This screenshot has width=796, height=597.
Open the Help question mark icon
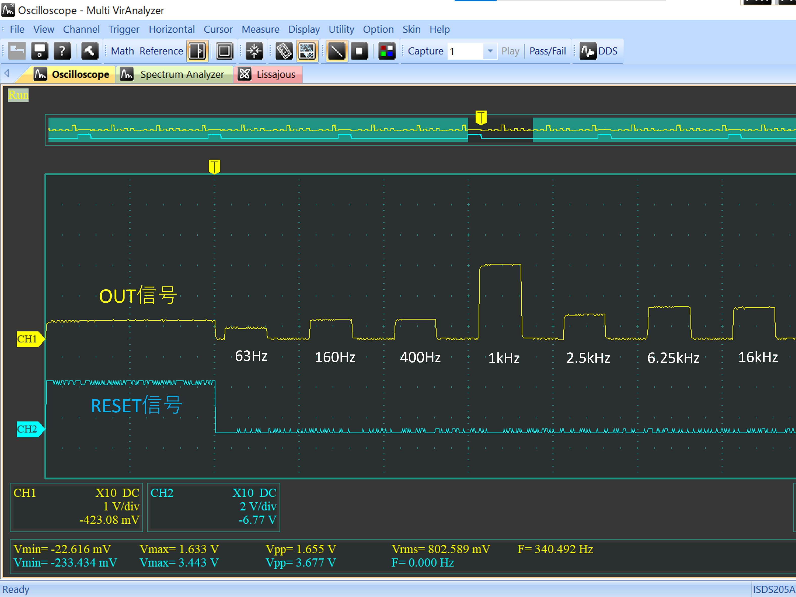coord(62,51)
